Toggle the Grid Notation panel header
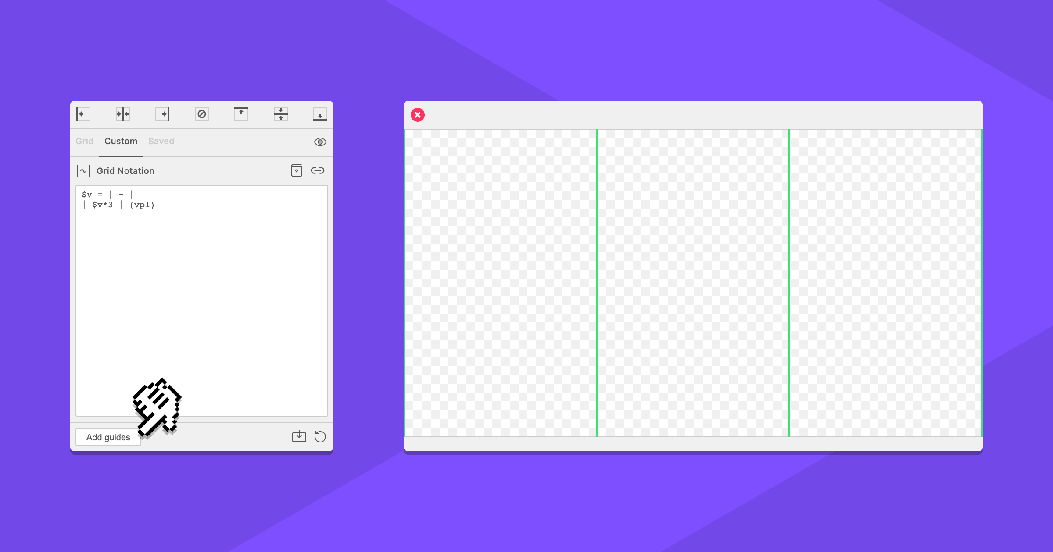Screen dimensions: 1053x552 click(x=125, y=170)
